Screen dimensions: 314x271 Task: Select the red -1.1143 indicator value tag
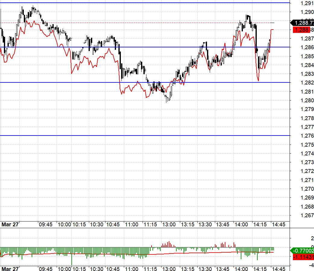pos(302,257)
